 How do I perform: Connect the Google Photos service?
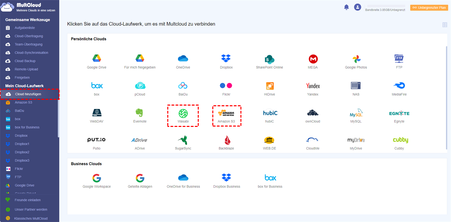[x=356, y=59]
